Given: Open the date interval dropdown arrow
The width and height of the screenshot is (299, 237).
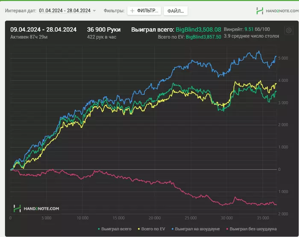Looking at the screenshot, I should click(x=94, y=11).
